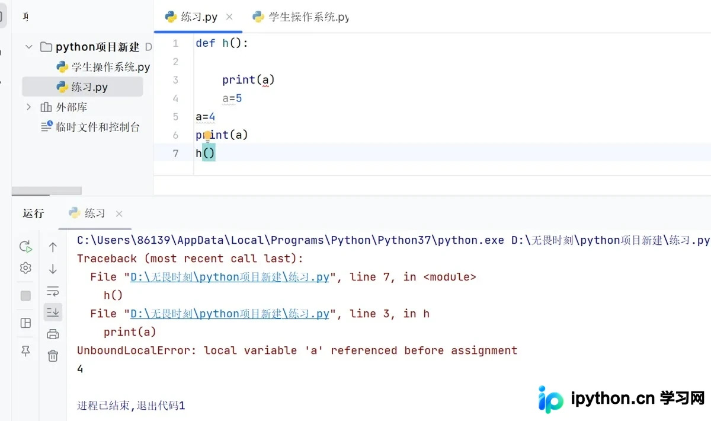Click the stop process square icon
Screen dimensions: 711x421
click(x=25, y=295)
